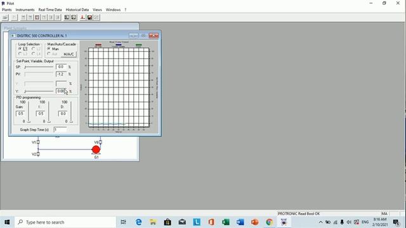Click the MA status bar indicator
406x228 pixels.
384,213
